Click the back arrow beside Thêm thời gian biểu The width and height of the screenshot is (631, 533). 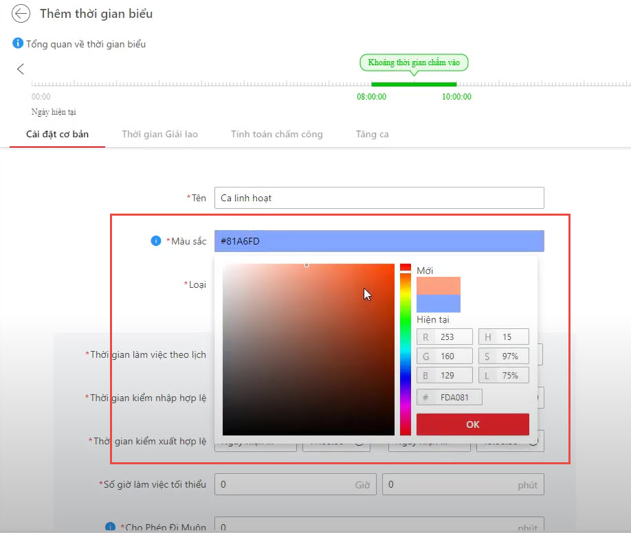[21, 14]
